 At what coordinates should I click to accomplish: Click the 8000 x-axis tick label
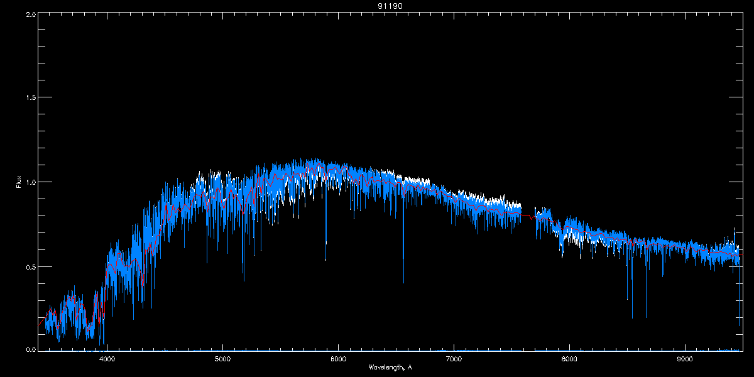coord(569,359)
